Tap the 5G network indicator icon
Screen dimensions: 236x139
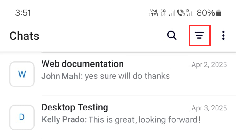163,13
